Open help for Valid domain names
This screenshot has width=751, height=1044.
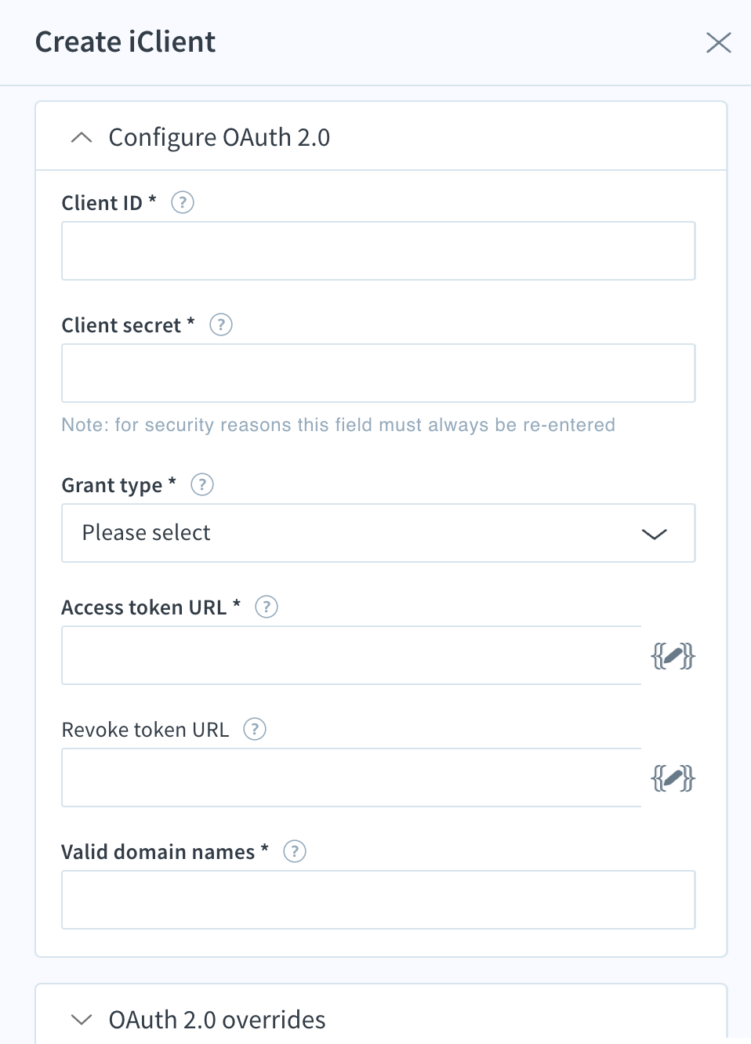tap(295, 852)
